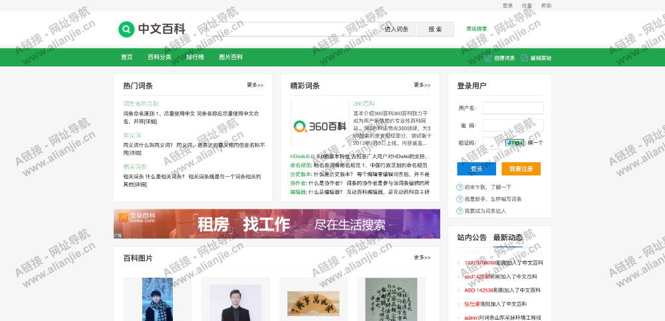The width and height of the screenshot is (665, 321).
Task: Open the fan calligraphy image thumbnail
Action: 313,304
